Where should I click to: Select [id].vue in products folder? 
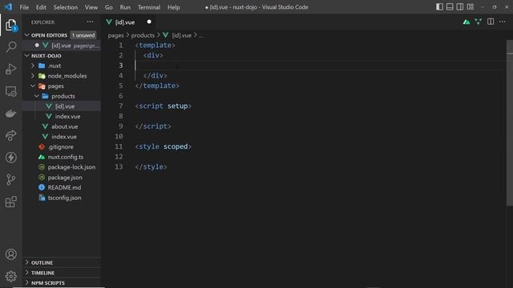click(x=62, y=106)
